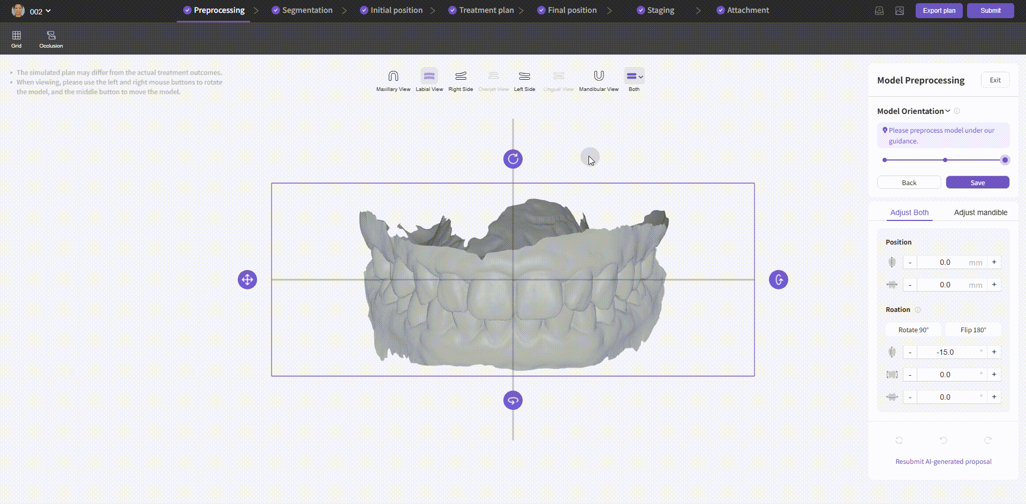
Task: Click the undo icon in panel footer
Action: coord(944,440)
